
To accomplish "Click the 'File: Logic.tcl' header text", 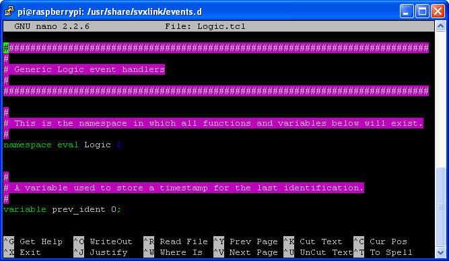I will pos(205,26).
